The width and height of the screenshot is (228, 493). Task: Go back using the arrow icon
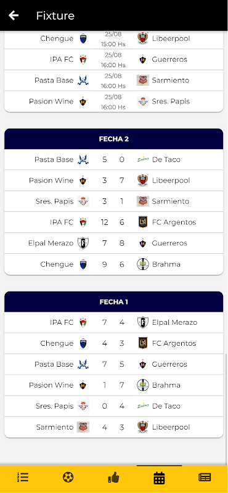click(x=14, y=15)
